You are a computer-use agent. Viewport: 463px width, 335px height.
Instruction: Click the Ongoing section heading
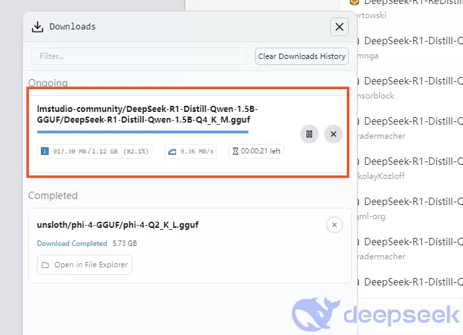(48, 83)
